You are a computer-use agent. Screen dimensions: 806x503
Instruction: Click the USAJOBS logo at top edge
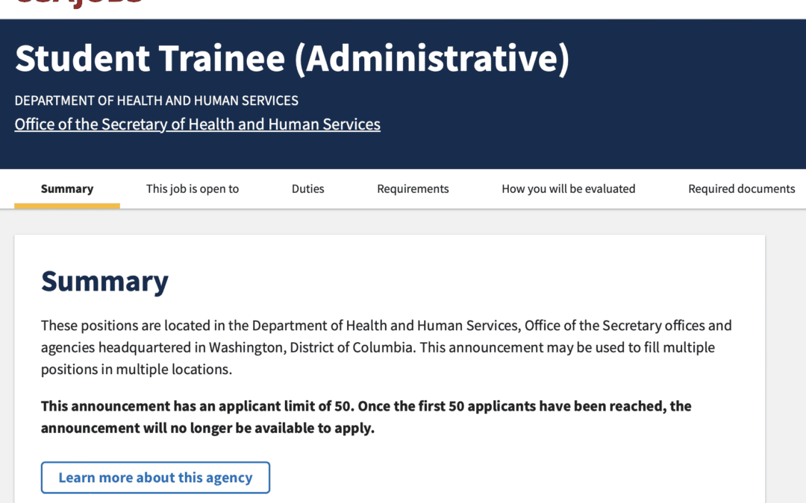click(x=78, y=3)
